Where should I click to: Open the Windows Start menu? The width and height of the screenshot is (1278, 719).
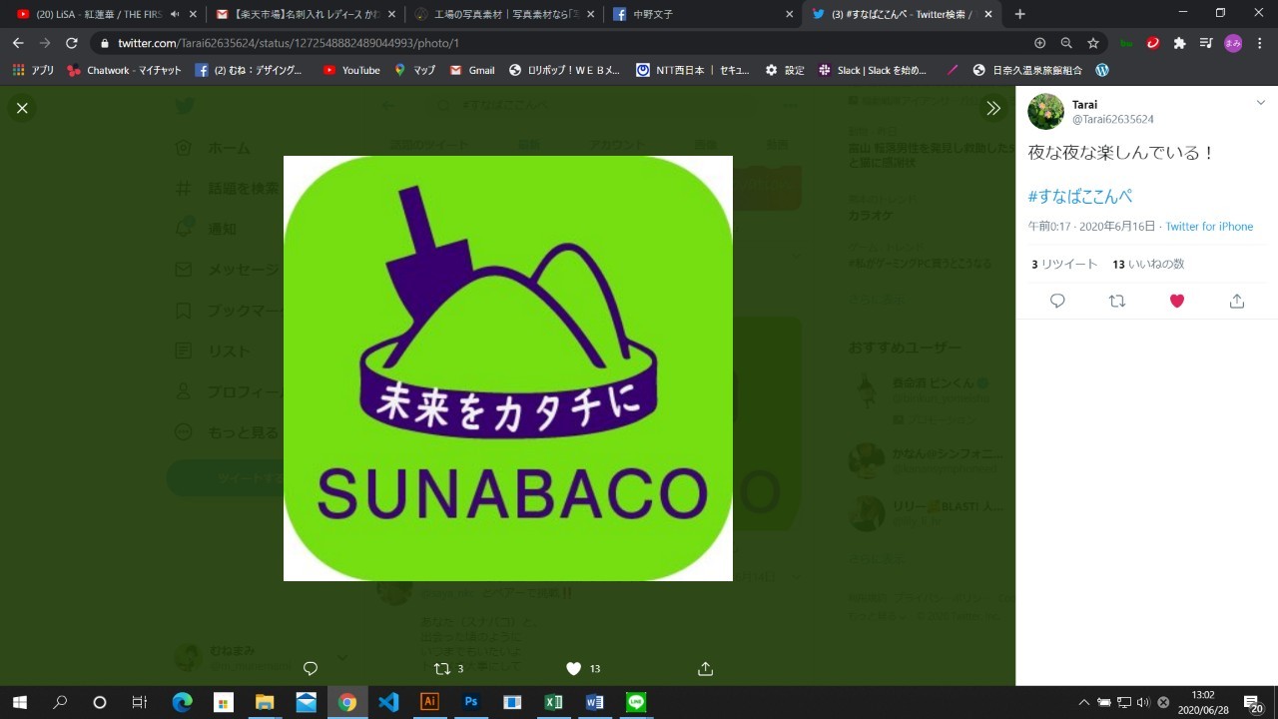[19, 702]
